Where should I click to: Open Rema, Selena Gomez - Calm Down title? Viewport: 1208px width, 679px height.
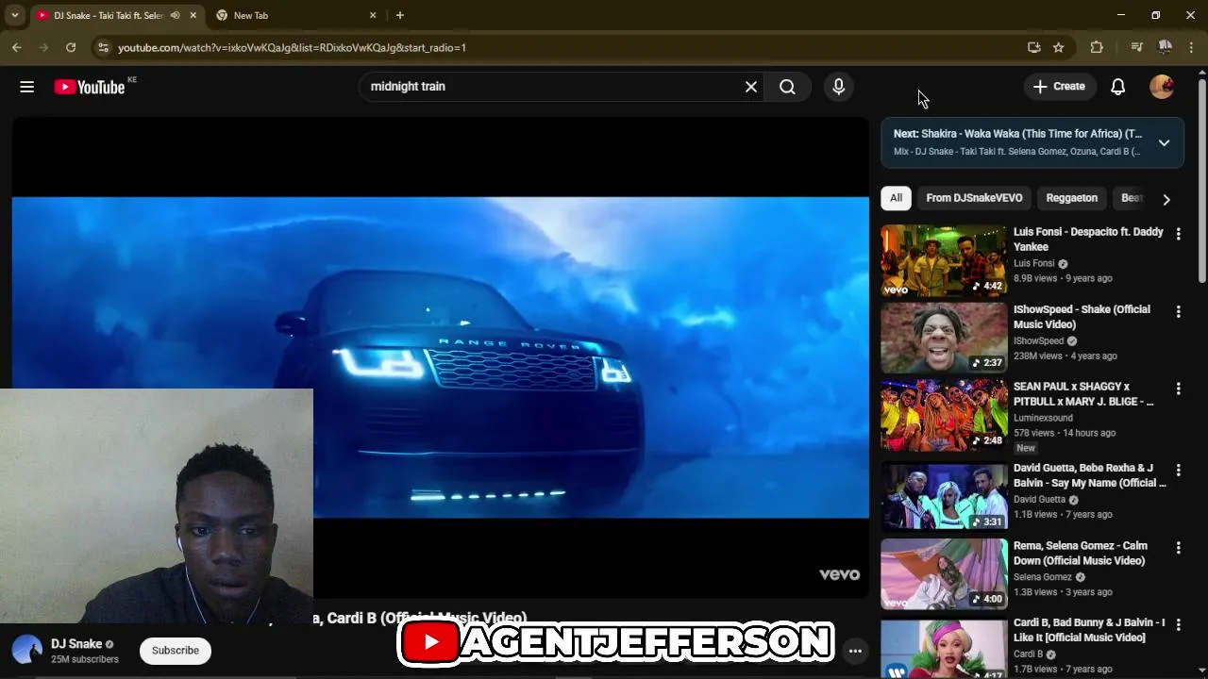(1081, 553)
